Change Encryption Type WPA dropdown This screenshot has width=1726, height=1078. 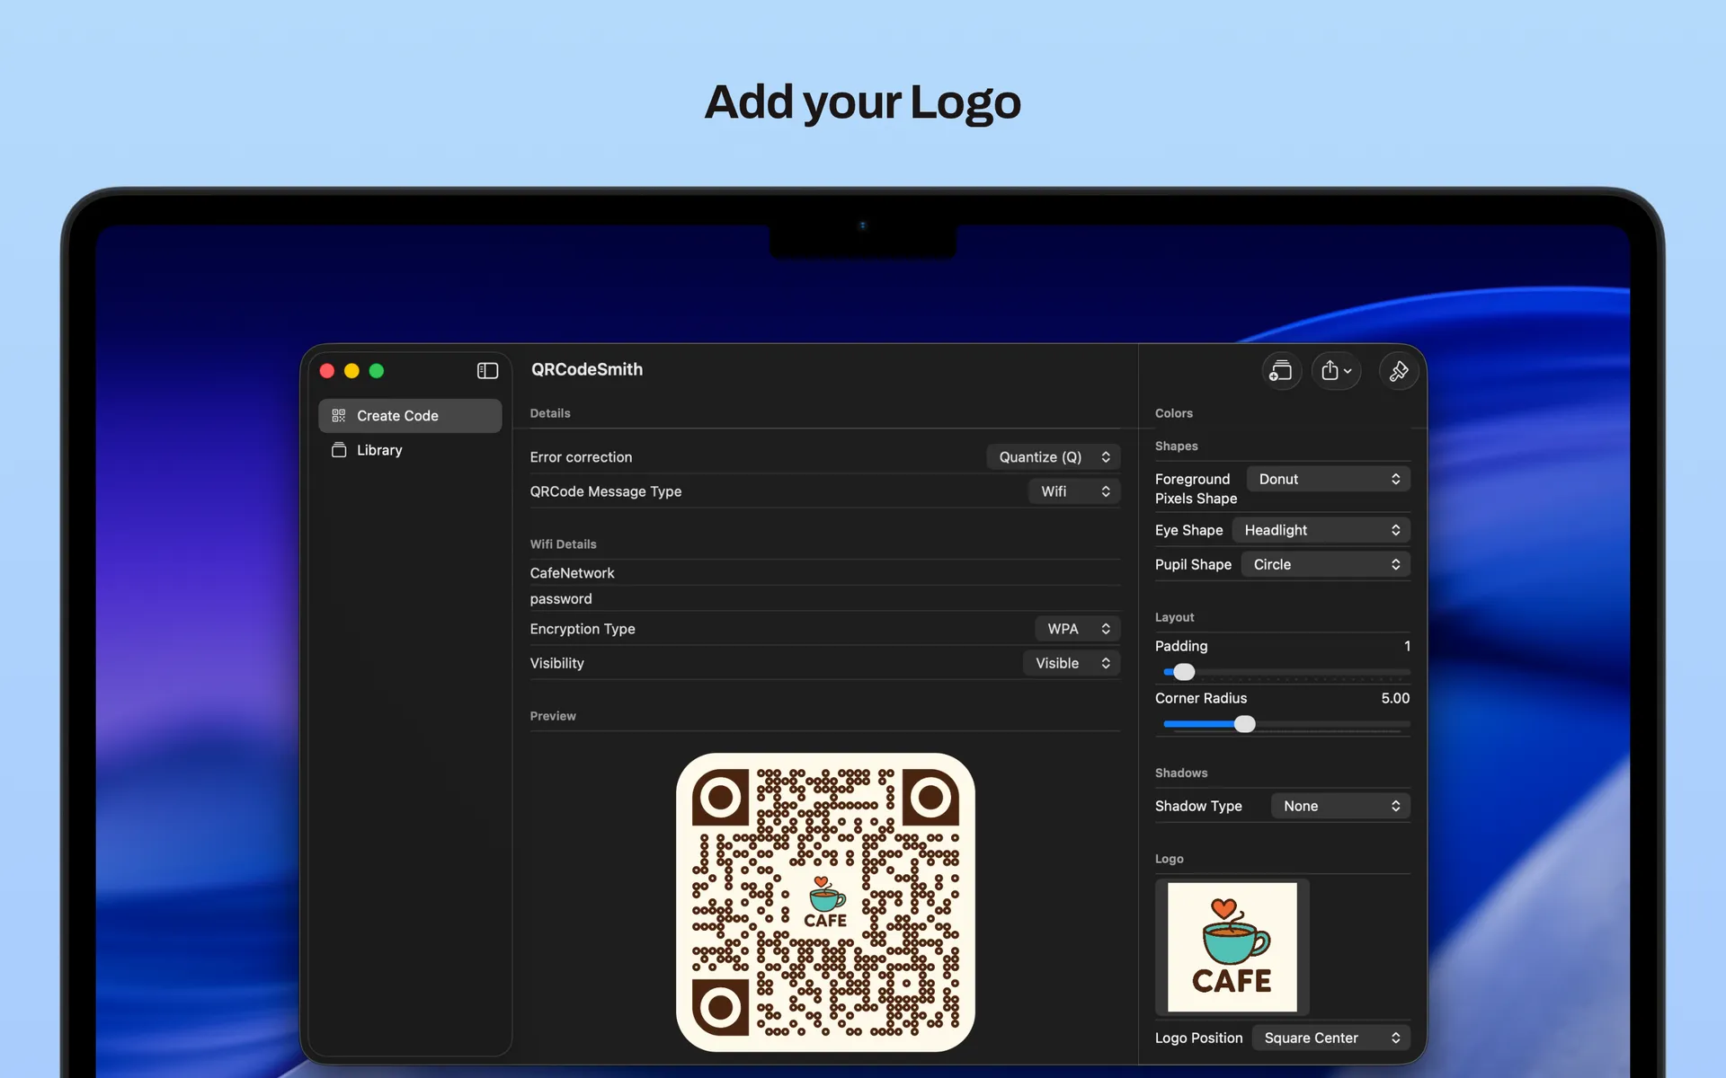(x=1077, y=629)
